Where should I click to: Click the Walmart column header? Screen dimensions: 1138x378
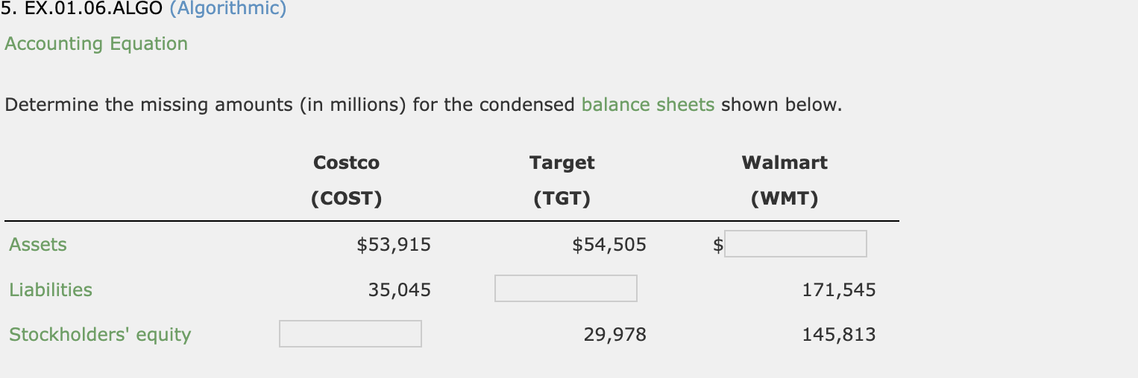click(x=784, y=162)
